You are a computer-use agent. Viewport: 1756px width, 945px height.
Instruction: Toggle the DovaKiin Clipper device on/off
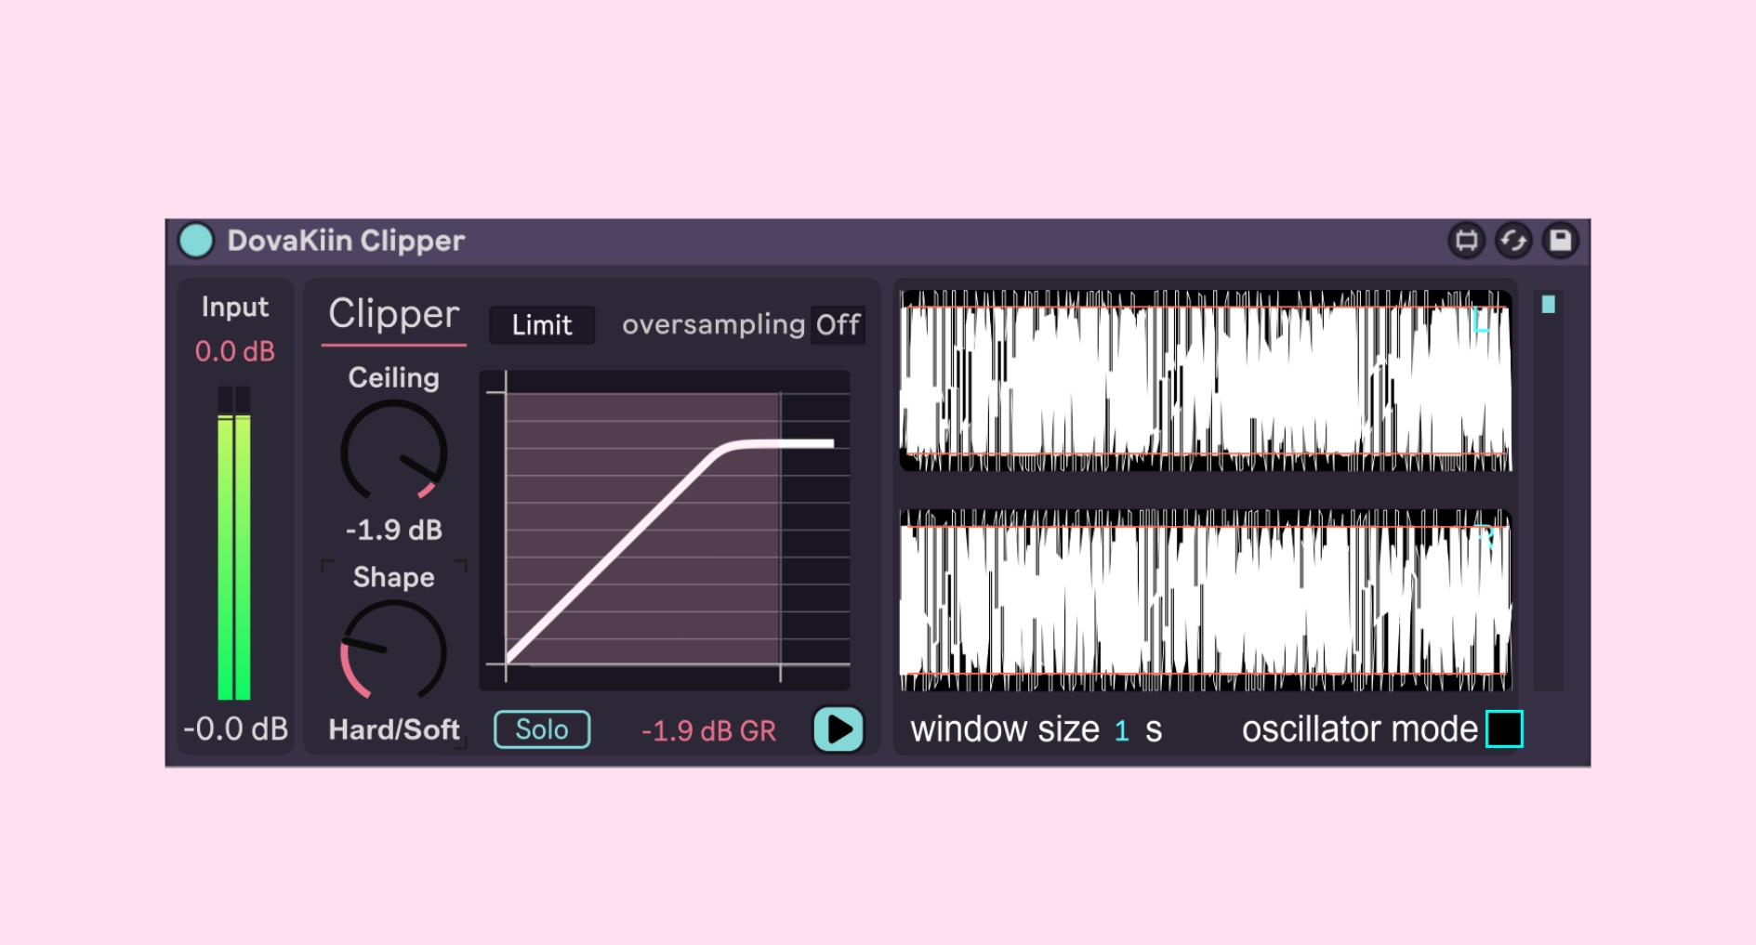point(196,241)
